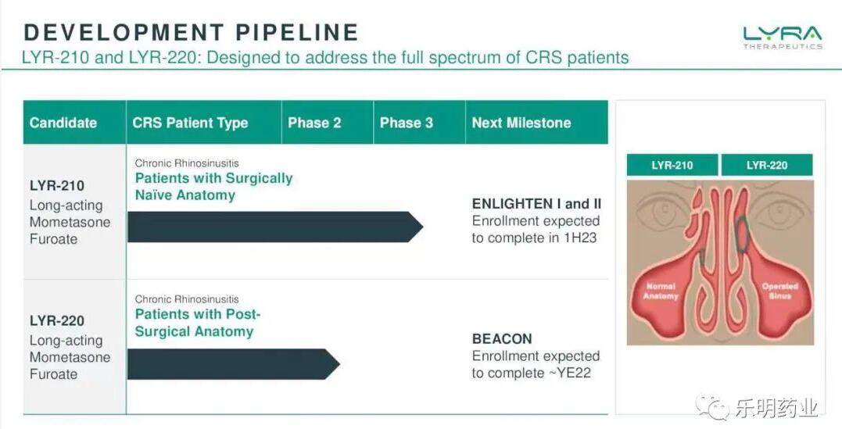Select the Next Milestone column header
Screen dimensions: 842x429
point(521,123)
